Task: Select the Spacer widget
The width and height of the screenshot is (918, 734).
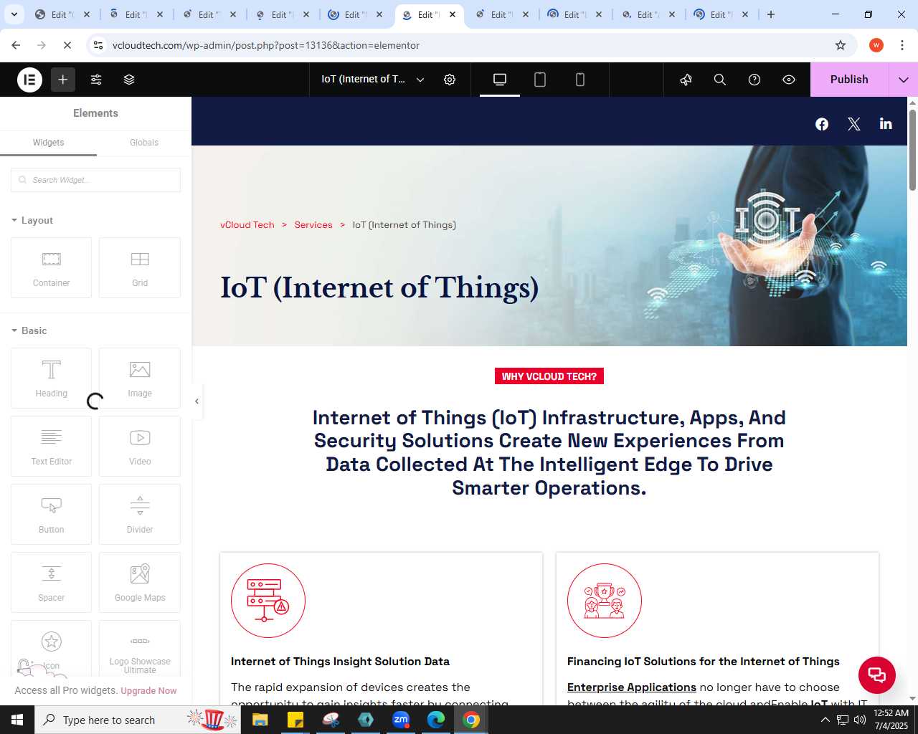Action: 52,582
